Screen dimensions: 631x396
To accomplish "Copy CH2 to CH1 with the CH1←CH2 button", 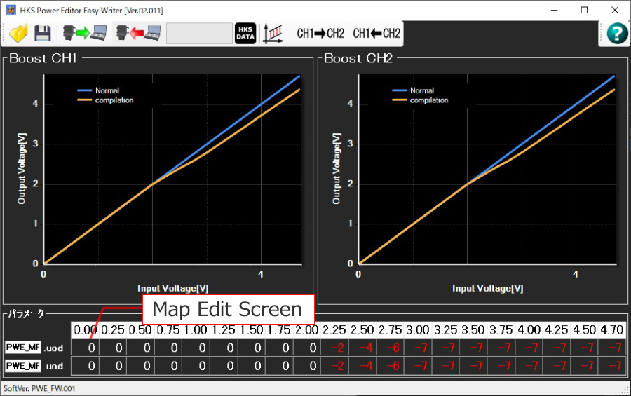I will click(376, 34).
